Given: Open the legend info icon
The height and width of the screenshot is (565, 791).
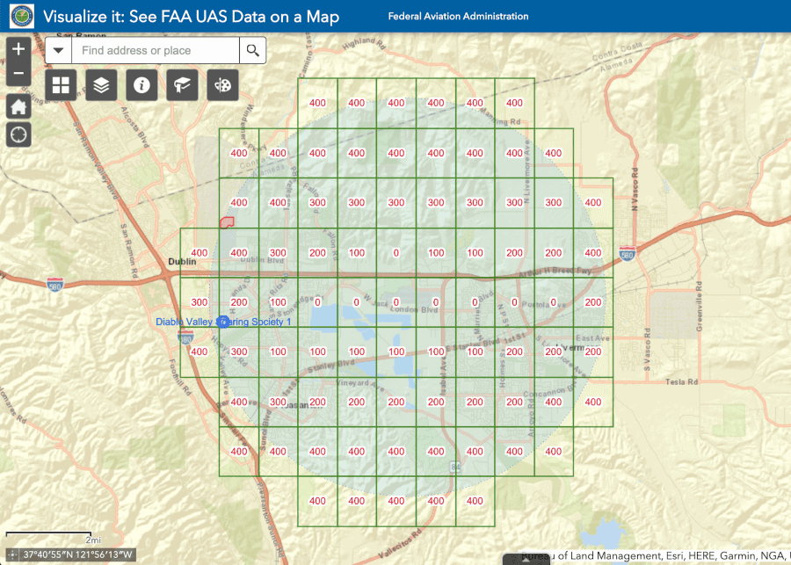Looking at the screenshot, I should coord(142,85).
